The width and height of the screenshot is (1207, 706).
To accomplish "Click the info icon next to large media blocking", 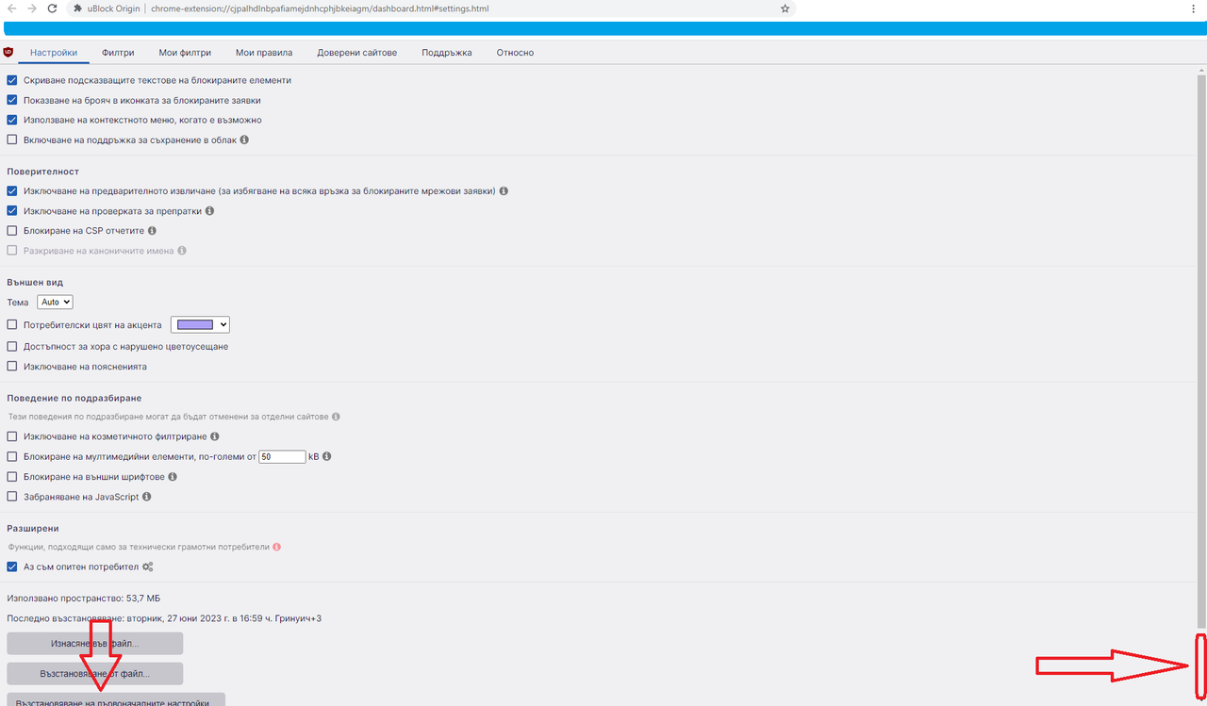I will pyautogui.click(x=326, y=456).
